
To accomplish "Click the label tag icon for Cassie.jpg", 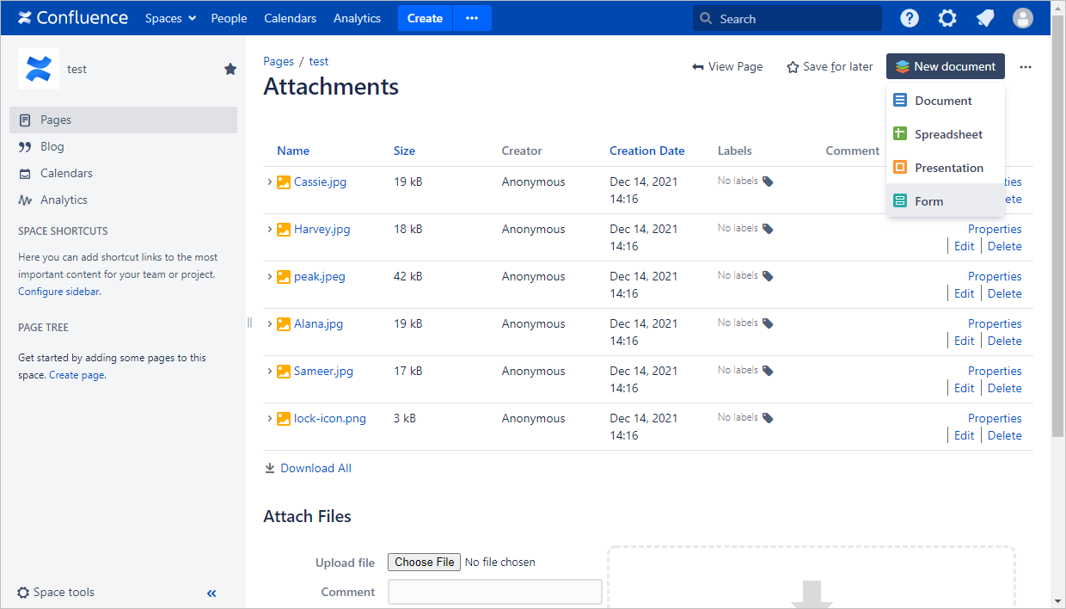I will (768, 181).
